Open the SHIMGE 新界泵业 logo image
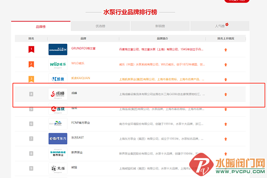Screen dimensions: 267x178 click(58, 154)
